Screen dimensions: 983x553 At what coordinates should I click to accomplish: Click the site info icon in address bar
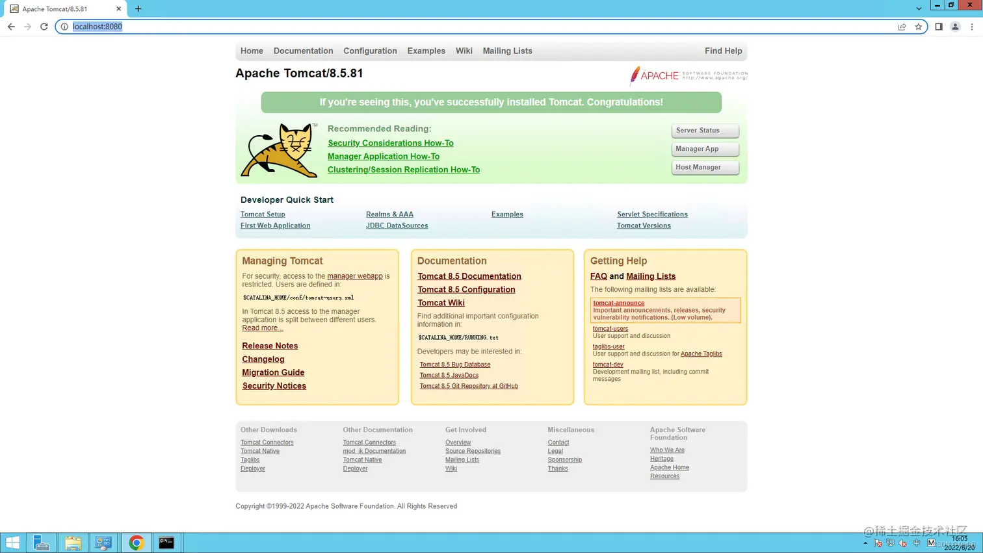pos(64,27)
